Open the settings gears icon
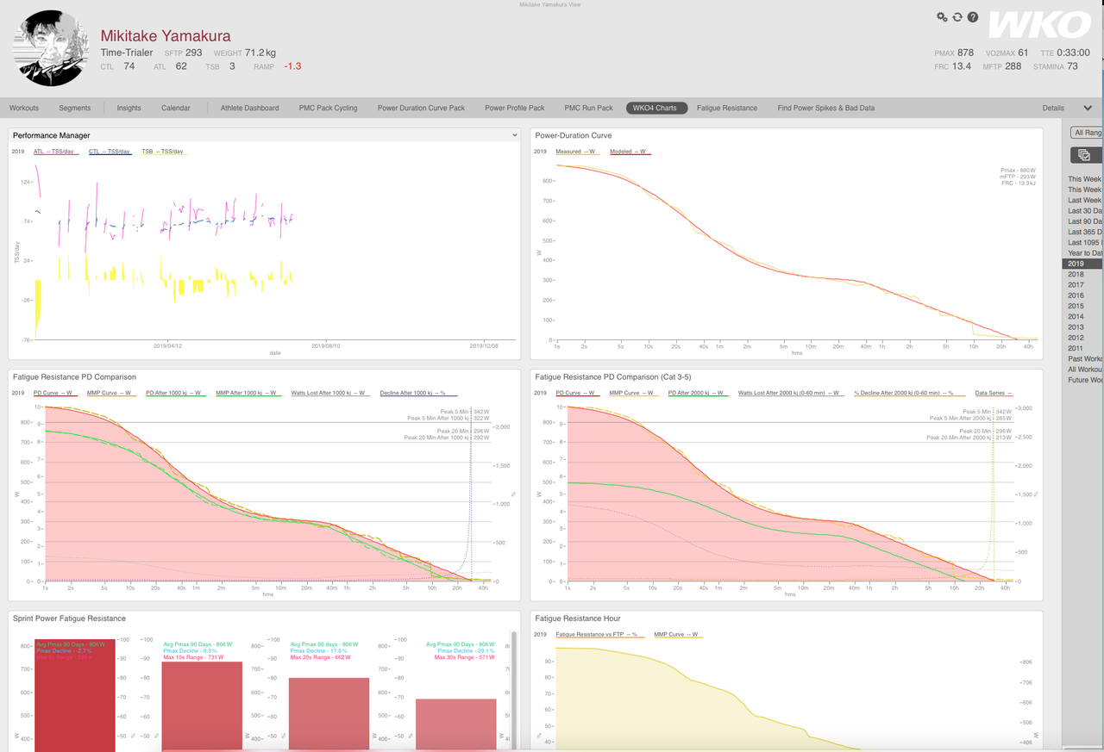1104x752 pixels. [942, 17]
